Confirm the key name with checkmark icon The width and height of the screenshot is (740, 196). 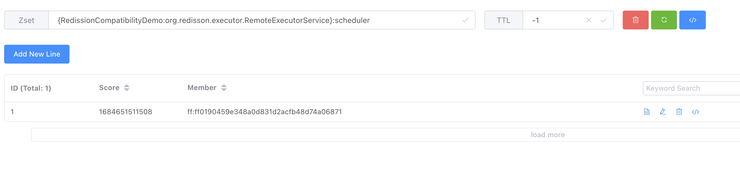pos(465,20)
